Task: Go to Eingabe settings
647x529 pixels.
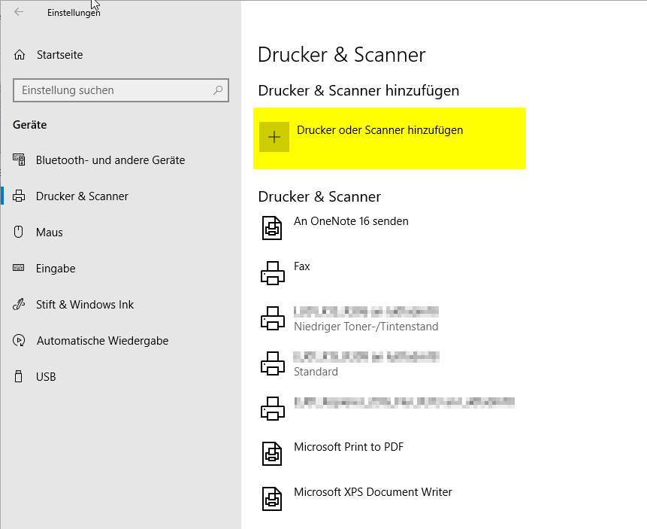Action: (x=56, y=269)
